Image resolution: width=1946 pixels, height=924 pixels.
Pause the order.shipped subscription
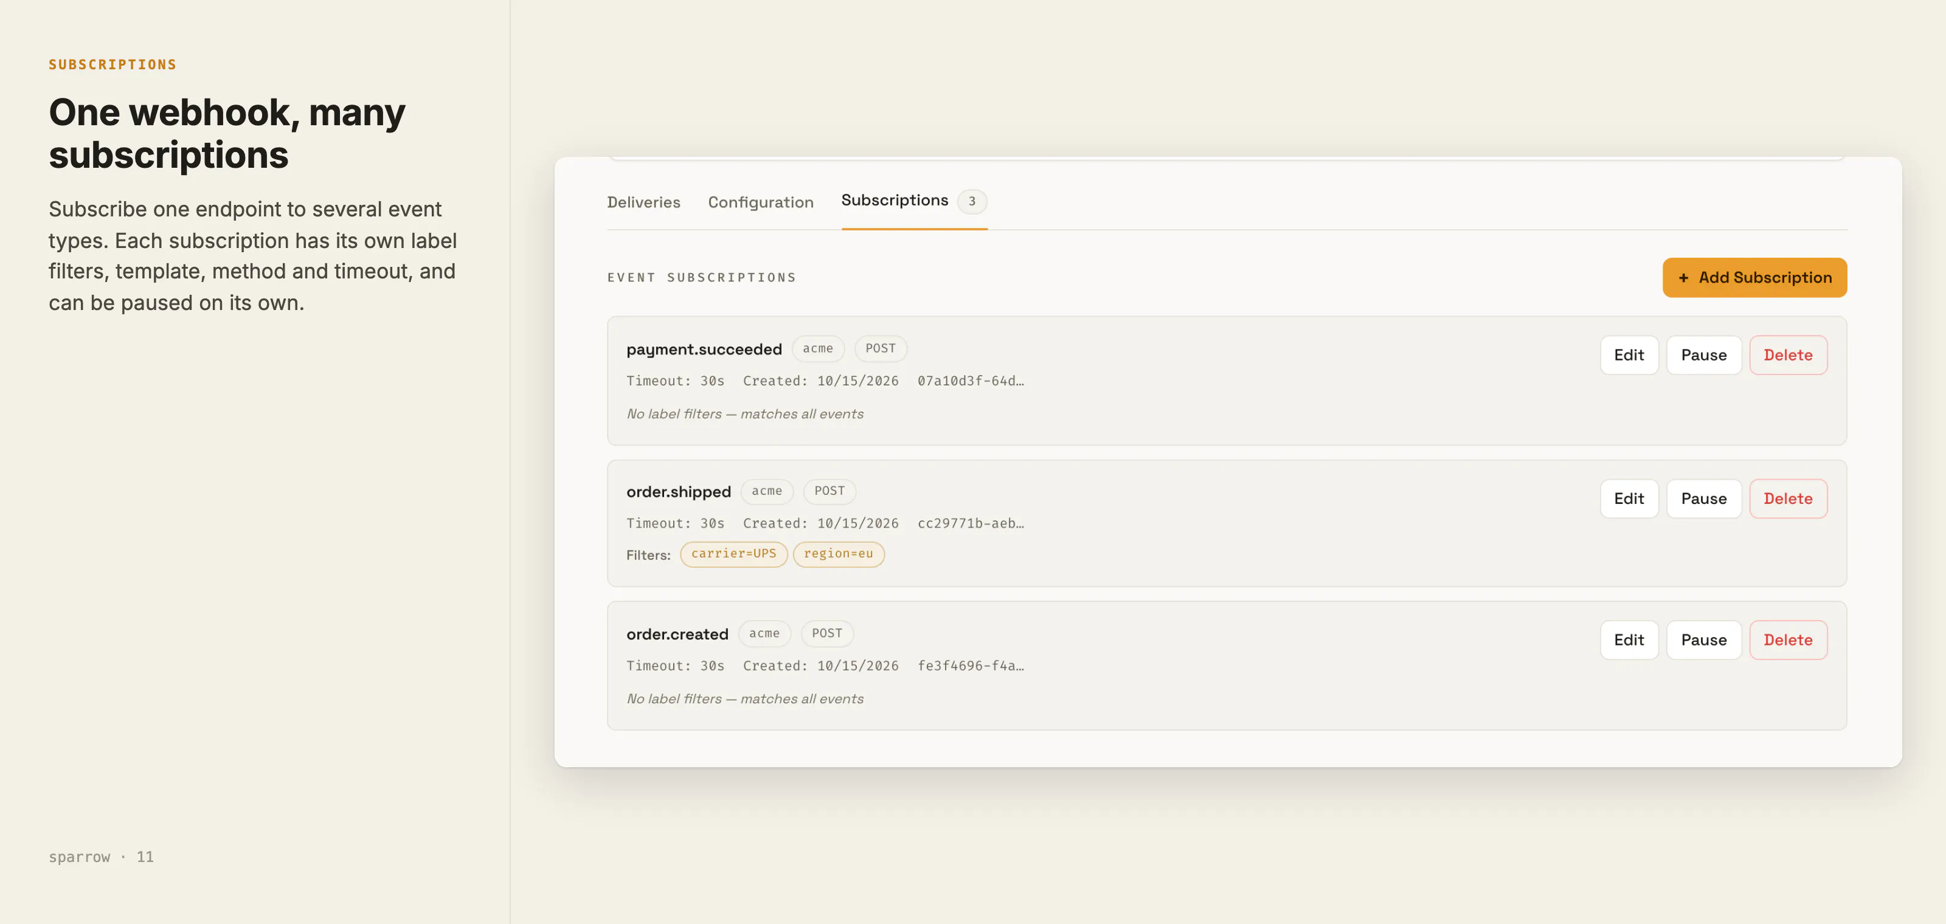pyautogui.click(x=1703, y=498)
